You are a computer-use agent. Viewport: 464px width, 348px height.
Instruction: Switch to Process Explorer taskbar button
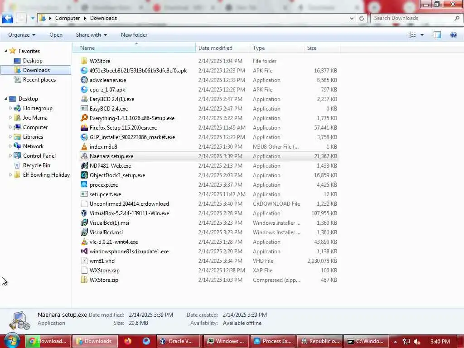[273, 341]
